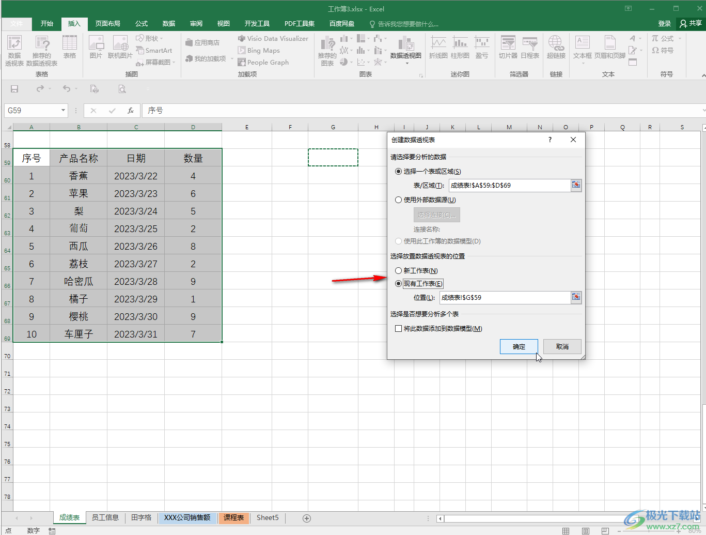The width and height of the screenshot is (706, 535).
Task: Select cell containing 哈密瓜
Action: pyautogui.click(x=79, y=281)
